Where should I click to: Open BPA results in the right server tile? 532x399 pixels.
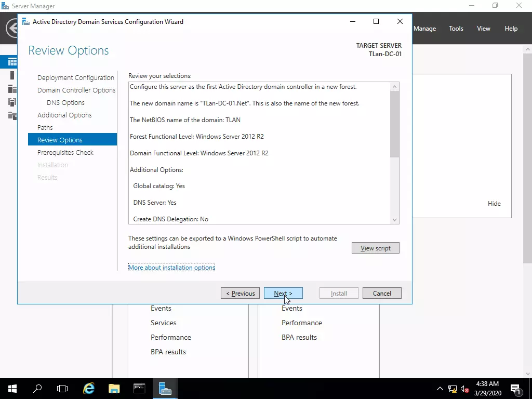[299, 337]
